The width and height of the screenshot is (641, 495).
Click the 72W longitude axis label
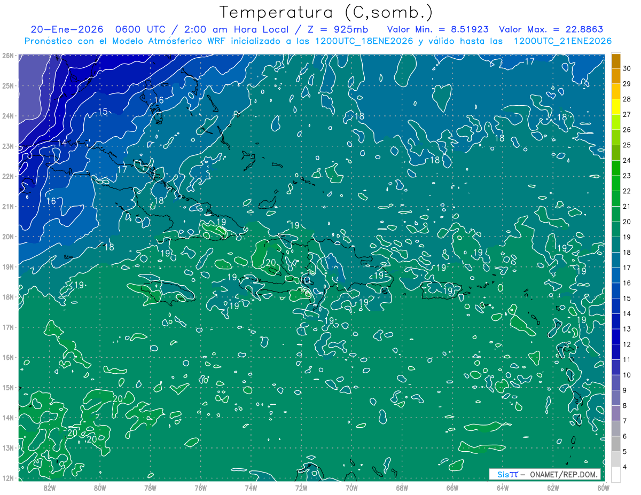tap(301, 487)
